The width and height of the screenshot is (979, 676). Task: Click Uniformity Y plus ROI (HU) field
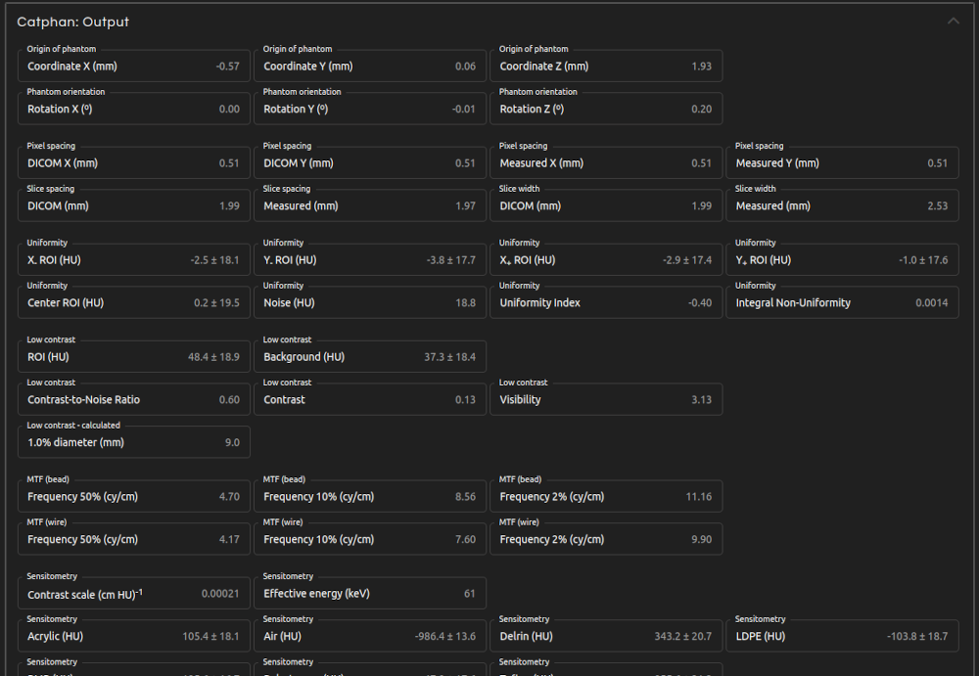(842, 259)
